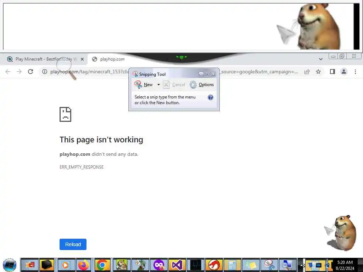Share this page icon in address bar
363x272 pixels.
tap(307, 72)
